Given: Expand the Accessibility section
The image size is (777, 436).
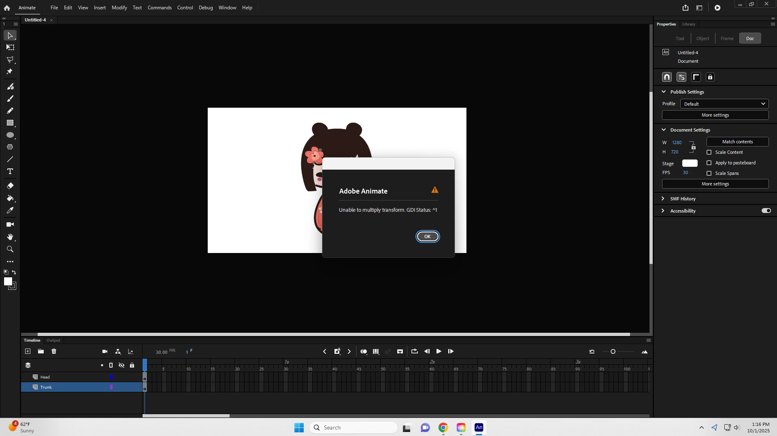Looking at the screenshot, I should [x=663, y=211].
